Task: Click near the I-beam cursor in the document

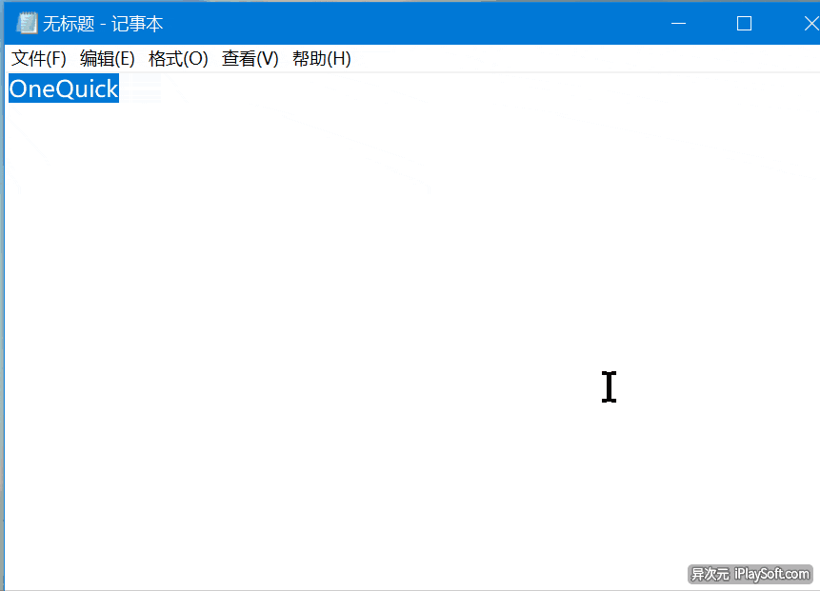Action: click(610, 387)
